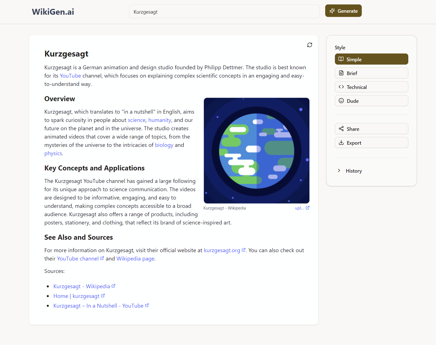Open the YouTube link in intro paragraph
Viewport: 436px width, 345px height.
coord(70,76)
